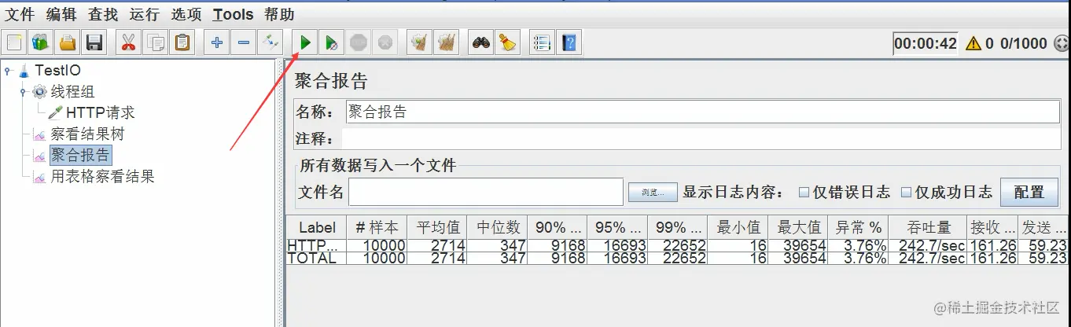The width and height of the screenshot is (1071, 327).
Task: Open Search with binoculars icon
Action: [481, 42]
